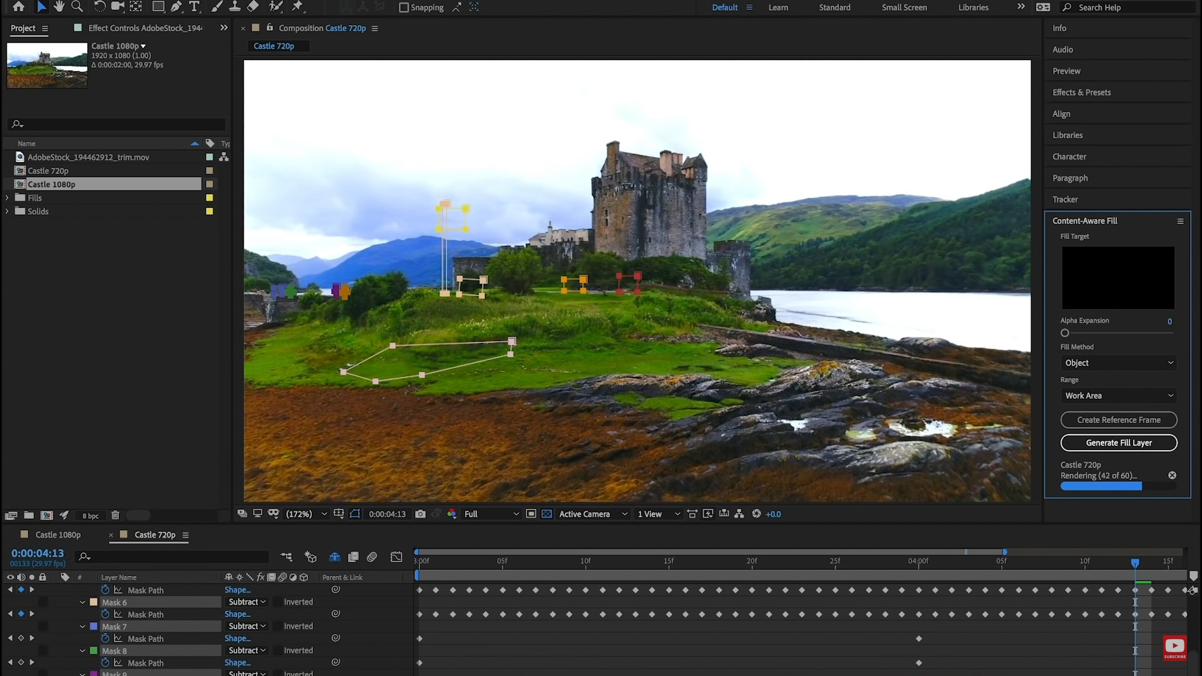This screenshot has width=1202, height=676.
Task: Select the Zoom tool
Action: pos(77,7)
